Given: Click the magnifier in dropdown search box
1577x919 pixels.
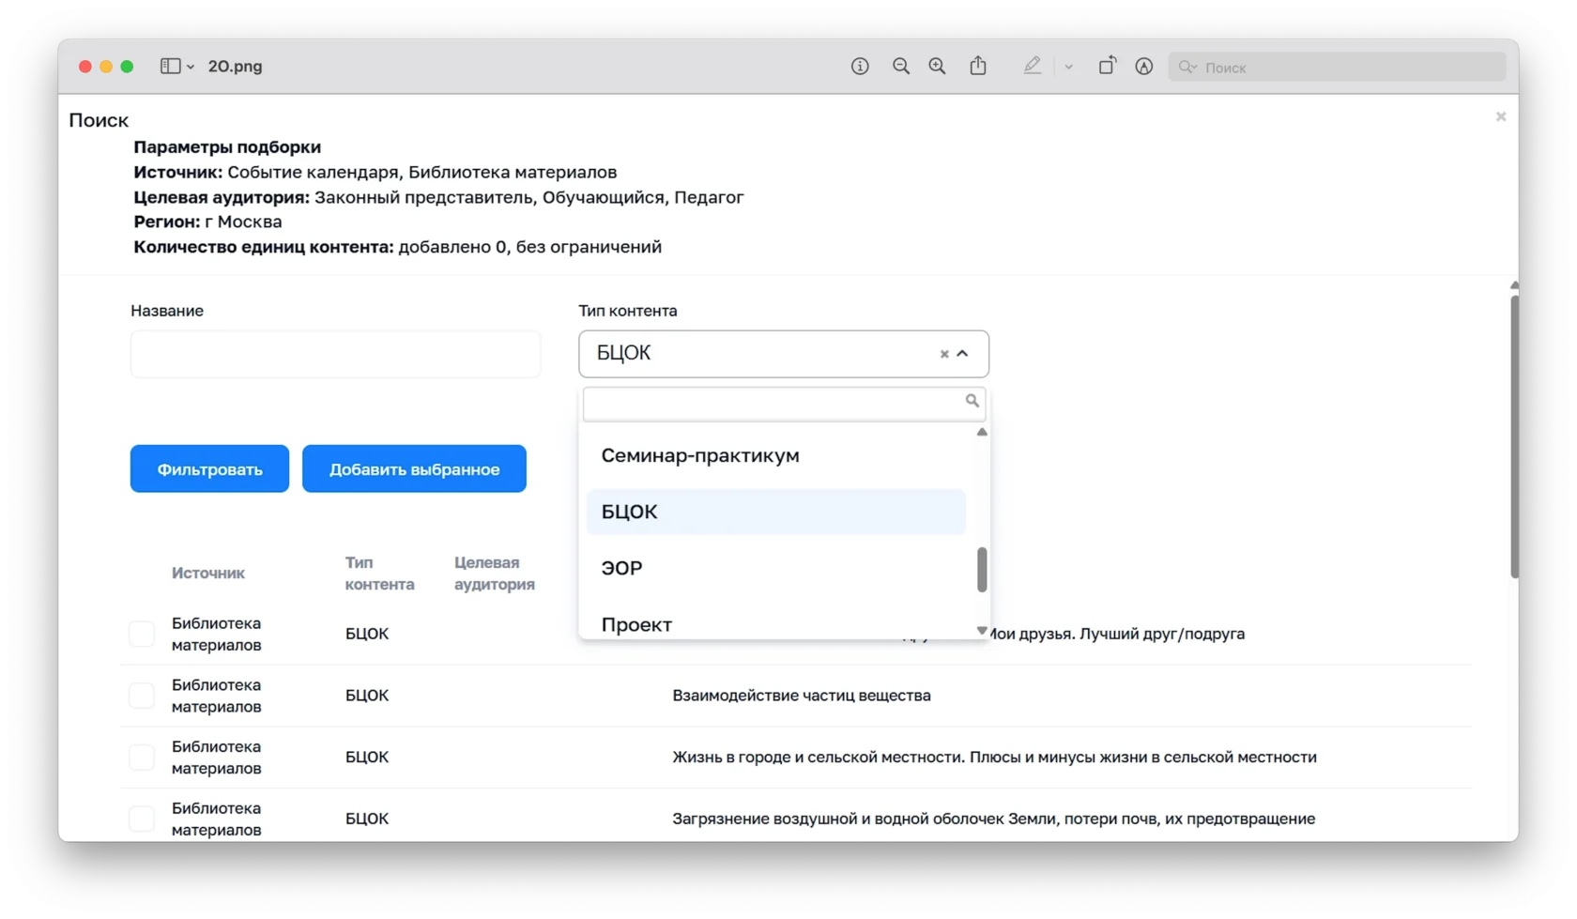Looking at the screenshot, I should point(972,402).
